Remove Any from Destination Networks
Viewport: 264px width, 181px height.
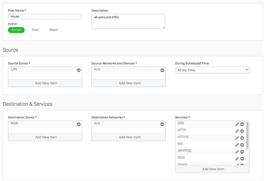[162, 124]
